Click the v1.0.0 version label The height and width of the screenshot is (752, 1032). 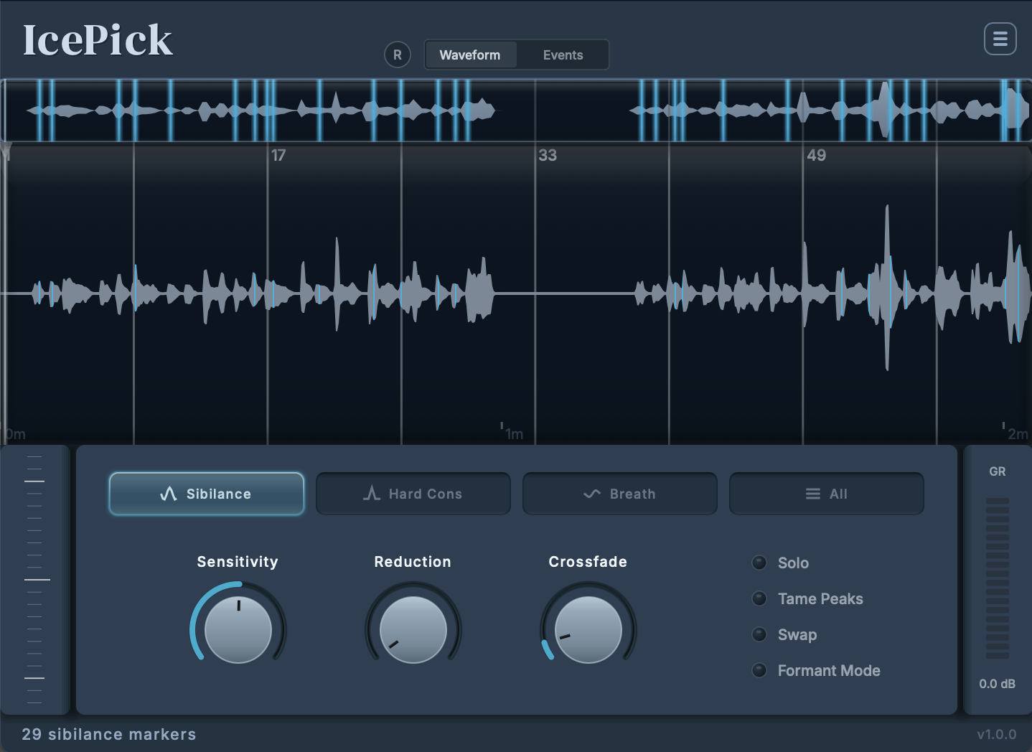pos(997,734)
